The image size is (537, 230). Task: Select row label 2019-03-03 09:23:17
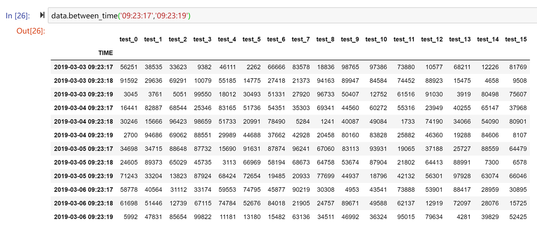[83, 67]
